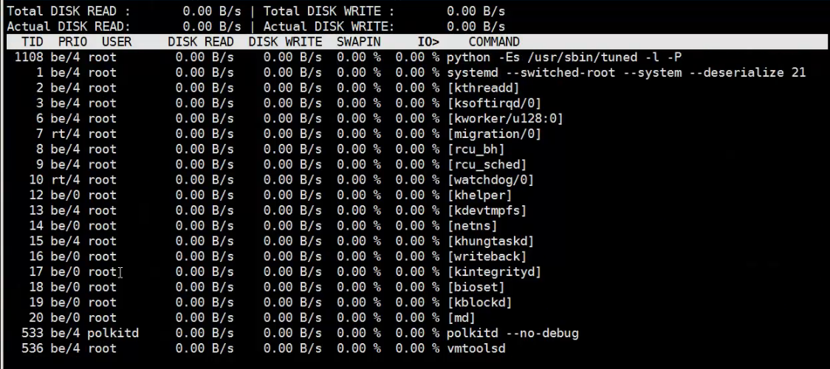Select the [kblockd] command
The width and height of the screenshot is (830, 369).
(x=479, y=303)
